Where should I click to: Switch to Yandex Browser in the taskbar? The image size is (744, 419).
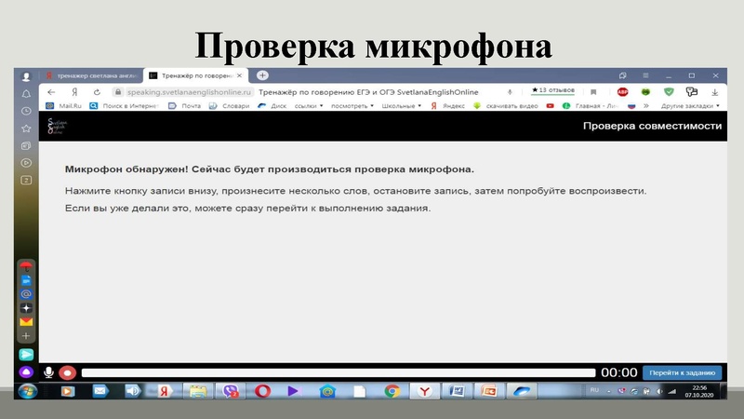424,391
